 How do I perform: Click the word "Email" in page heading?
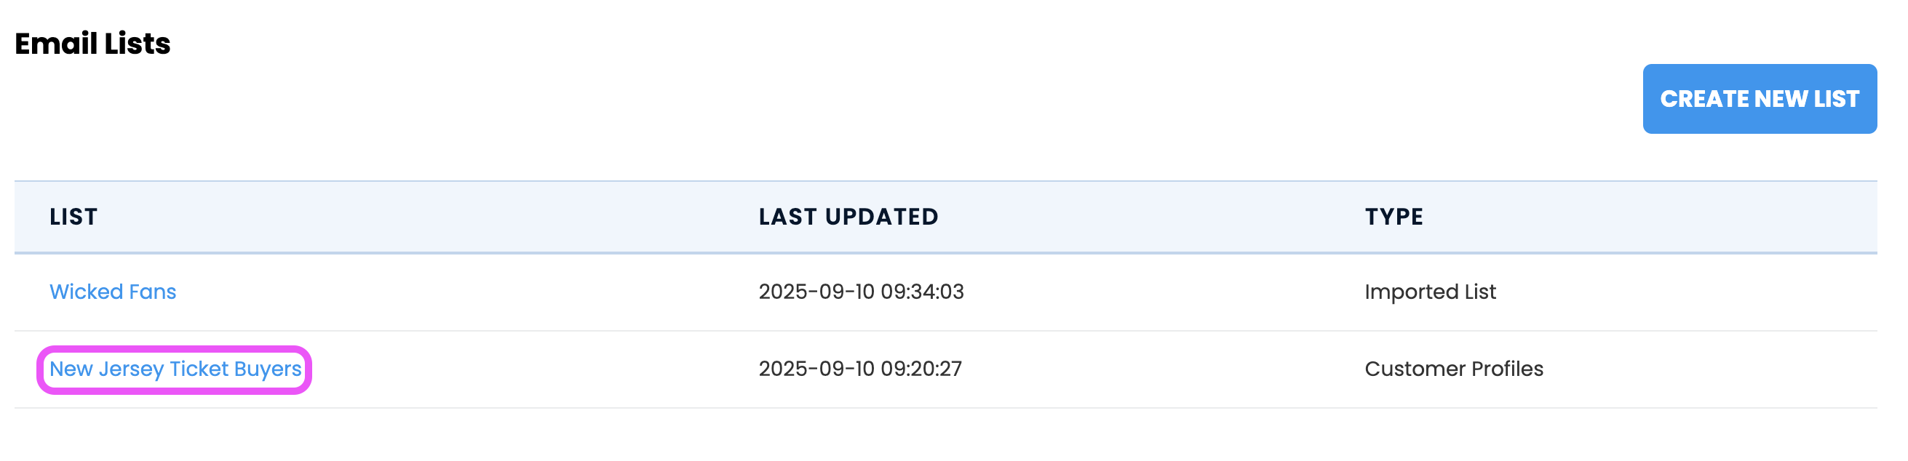click(55, 44)
